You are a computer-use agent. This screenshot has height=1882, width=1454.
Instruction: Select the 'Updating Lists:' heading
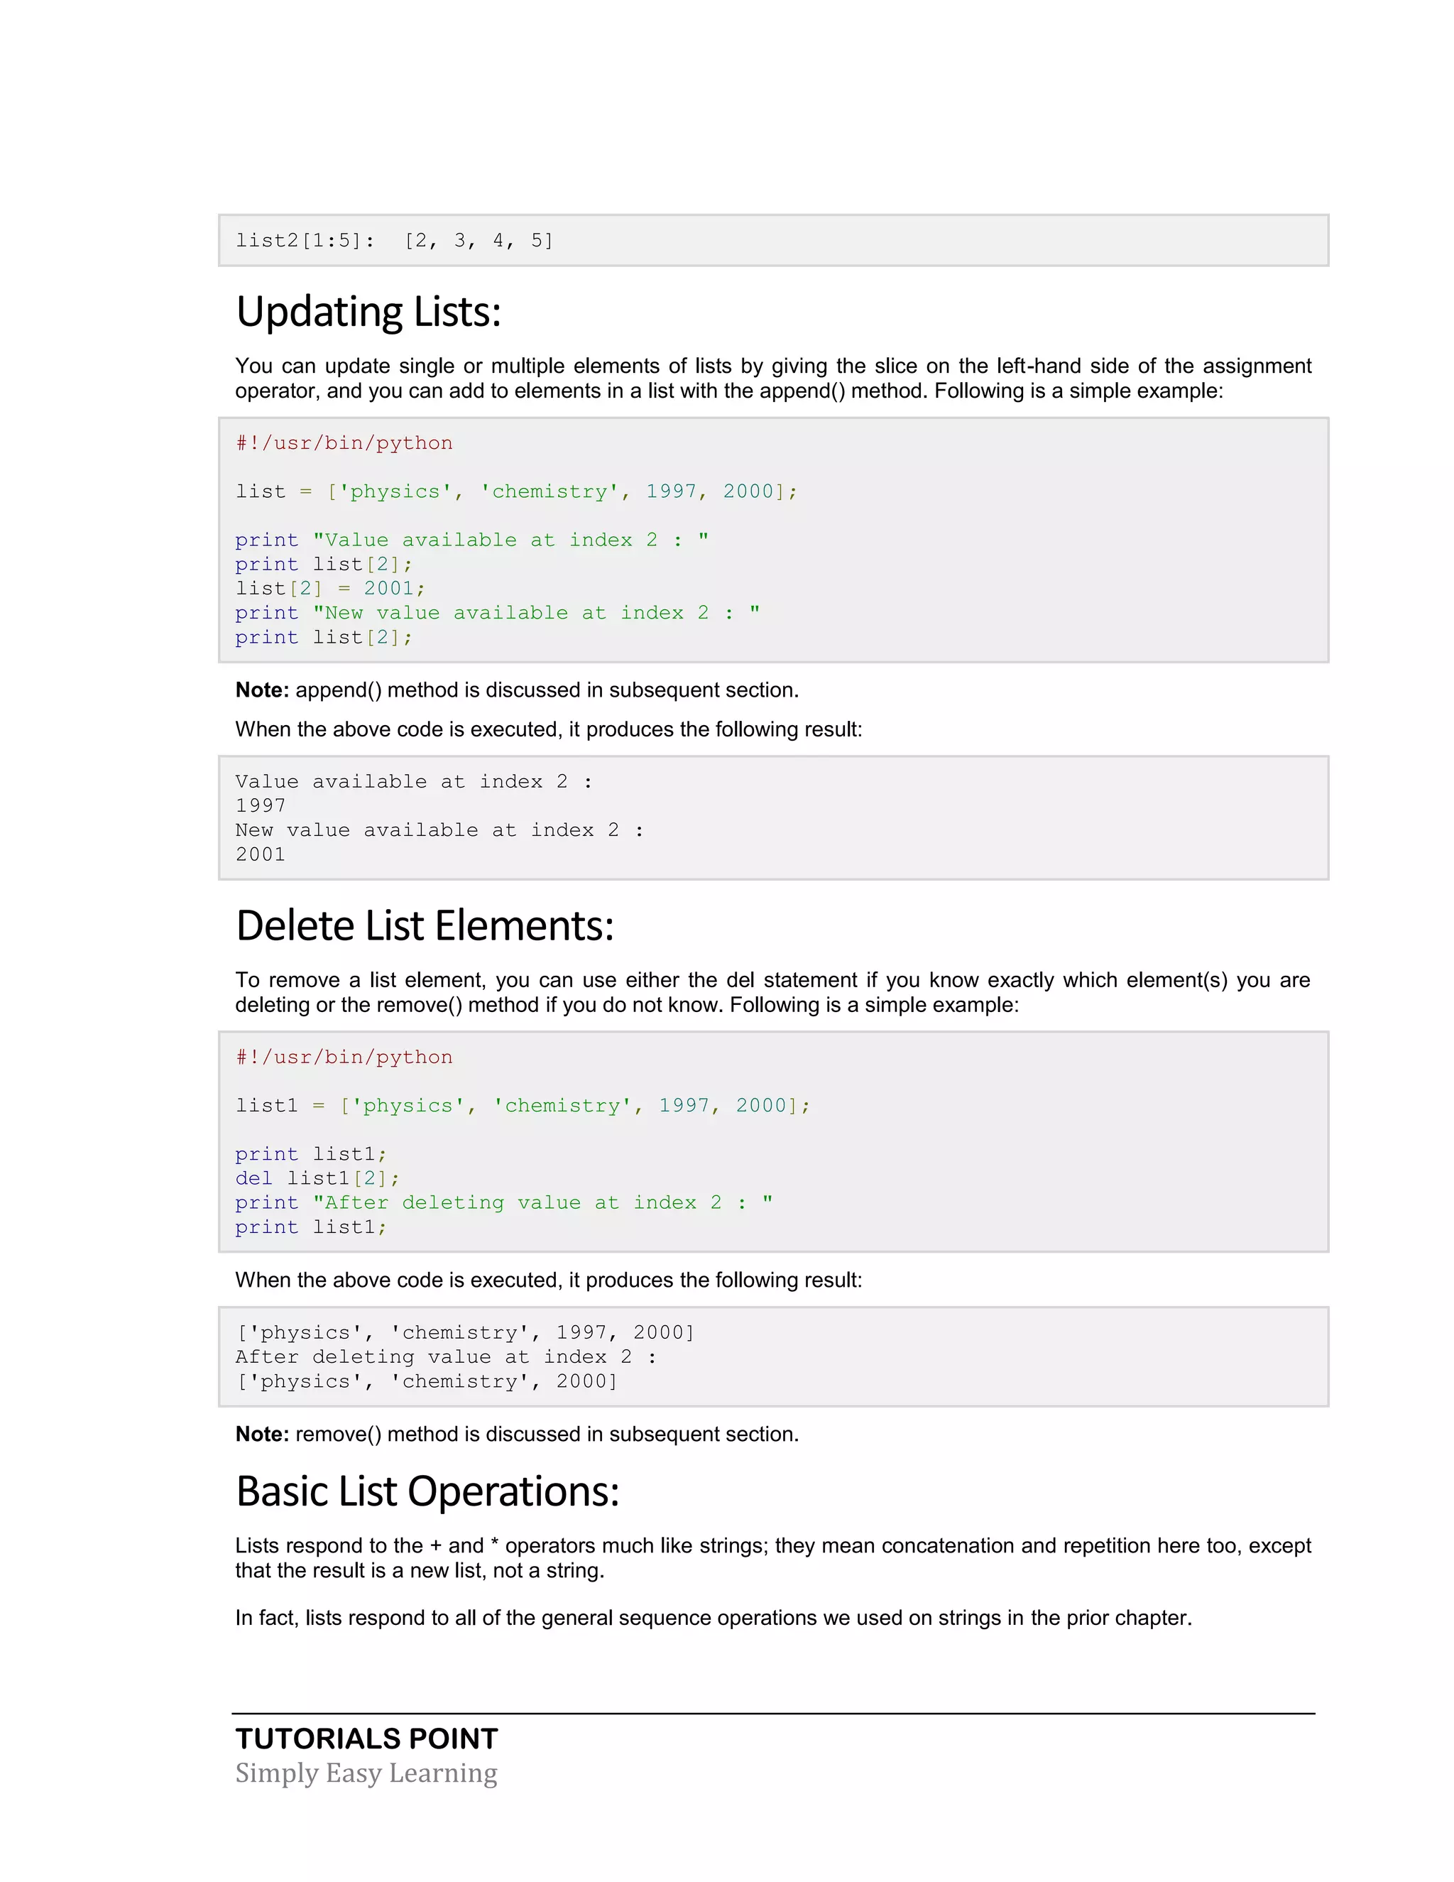click(368, 312)
